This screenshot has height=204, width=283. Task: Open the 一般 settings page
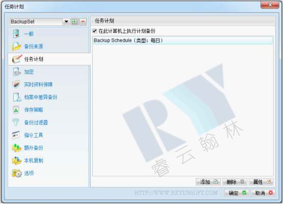(x=29, y=34)
